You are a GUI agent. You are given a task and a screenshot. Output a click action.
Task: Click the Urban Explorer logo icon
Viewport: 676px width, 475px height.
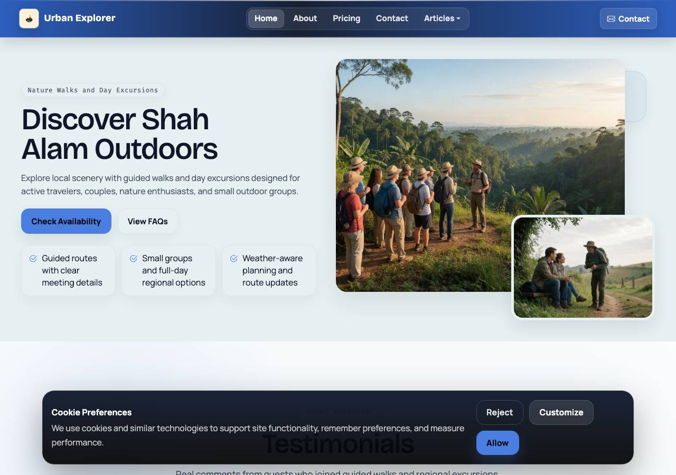coord(29,18)
